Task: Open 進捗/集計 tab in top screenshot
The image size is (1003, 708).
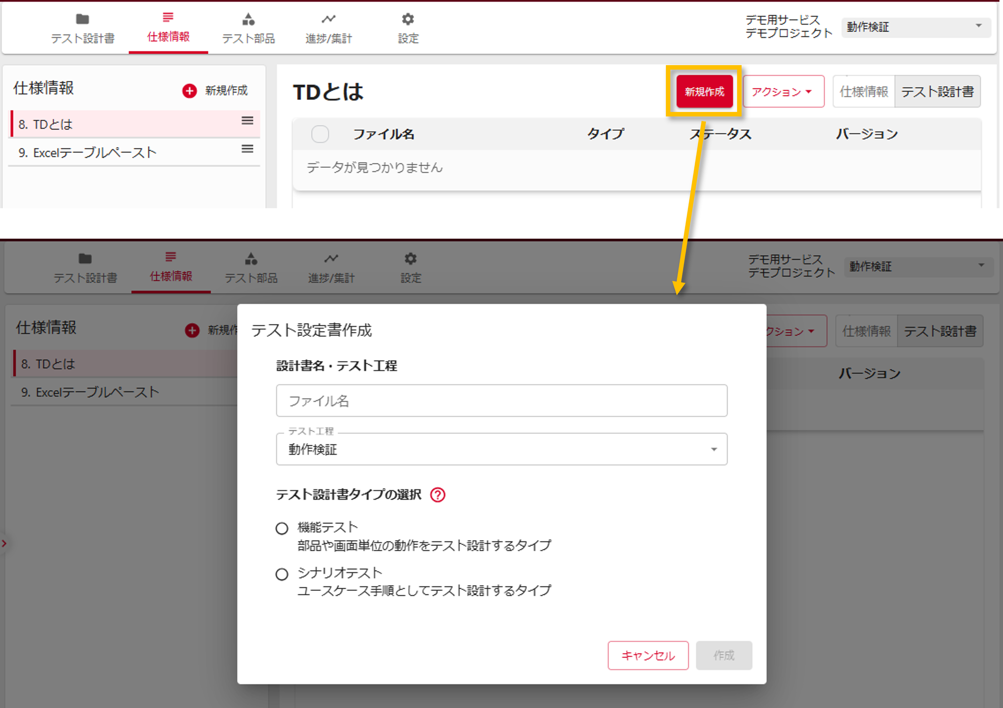Action: coord(328,29)
